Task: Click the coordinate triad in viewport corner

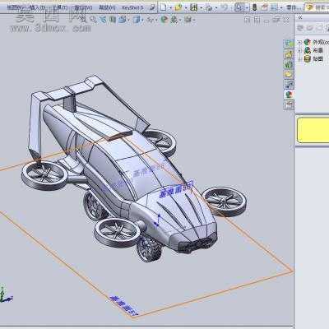Action: [5, 295]
